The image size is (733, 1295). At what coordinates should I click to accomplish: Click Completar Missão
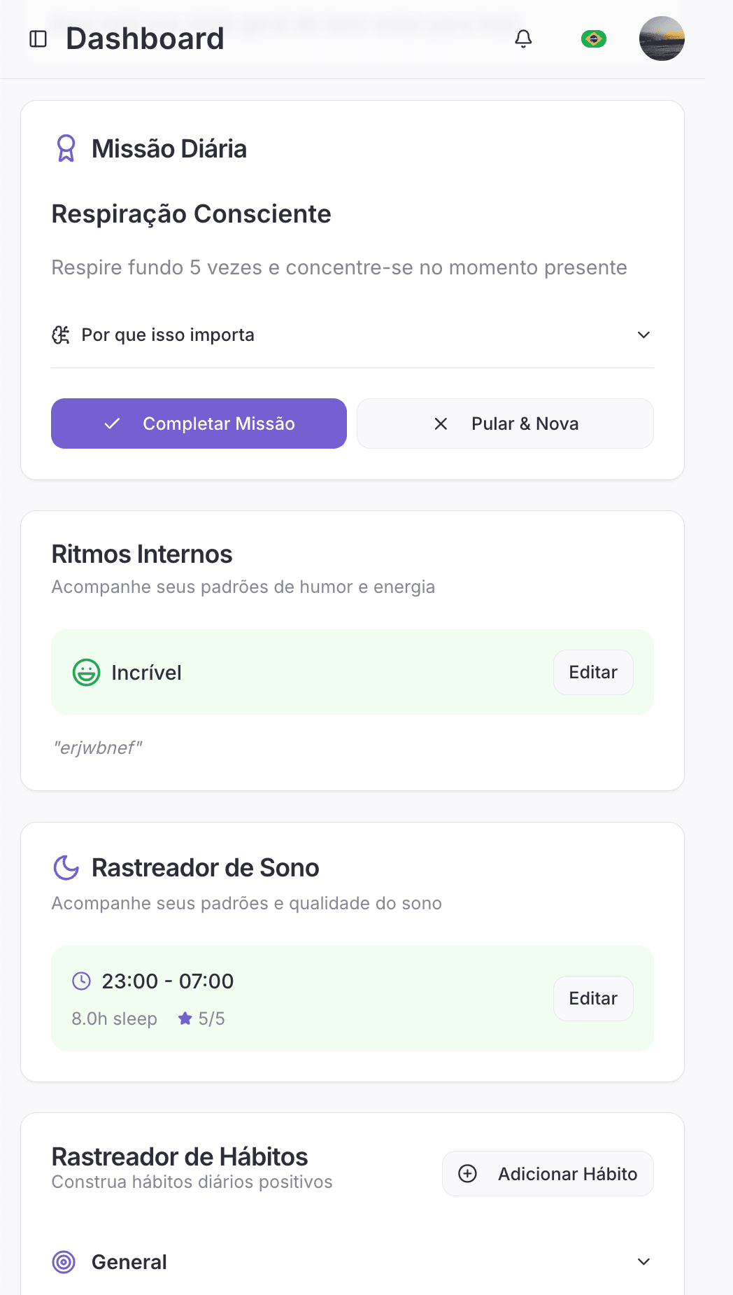(x=199, y=423)
